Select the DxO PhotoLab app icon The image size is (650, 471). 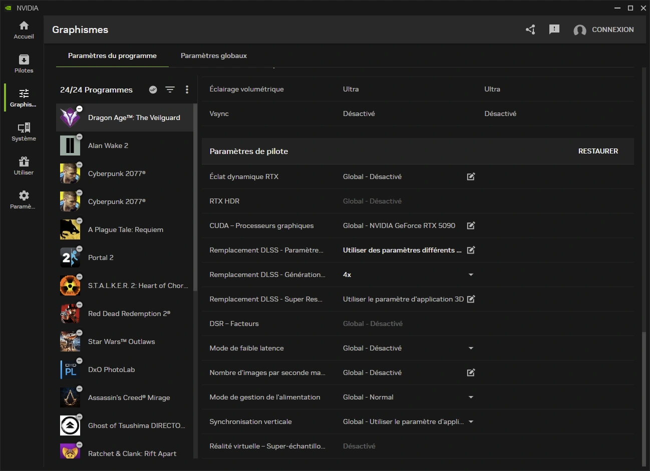tap(70, 369)
